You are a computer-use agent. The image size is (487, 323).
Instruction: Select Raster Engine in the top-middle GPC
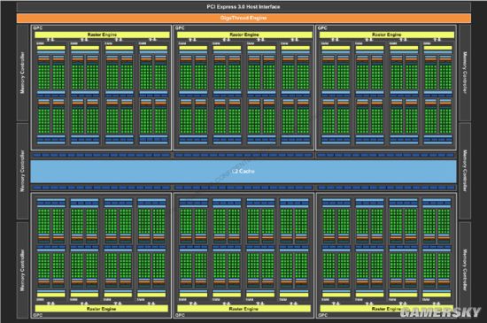point(244,35)
